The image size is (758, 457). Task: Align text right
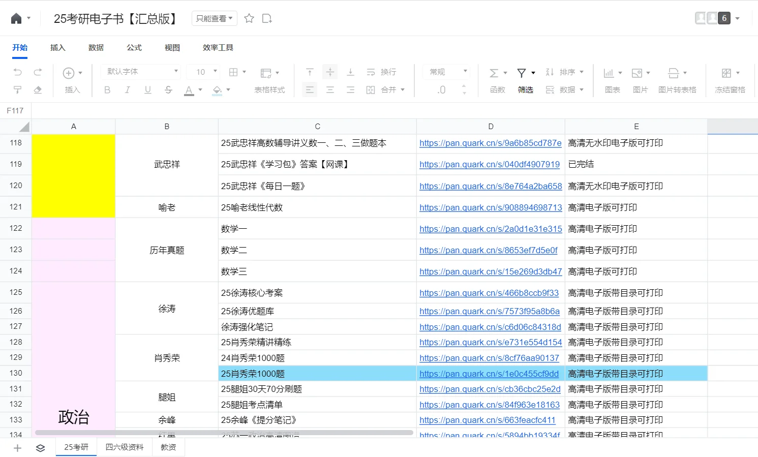click(350, 90)
